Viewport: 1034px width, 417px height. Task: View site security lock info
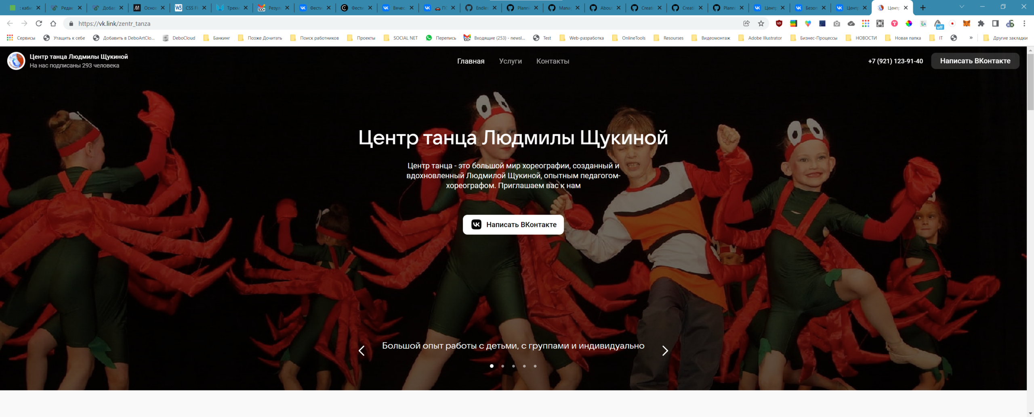click(x=71, y=23)
